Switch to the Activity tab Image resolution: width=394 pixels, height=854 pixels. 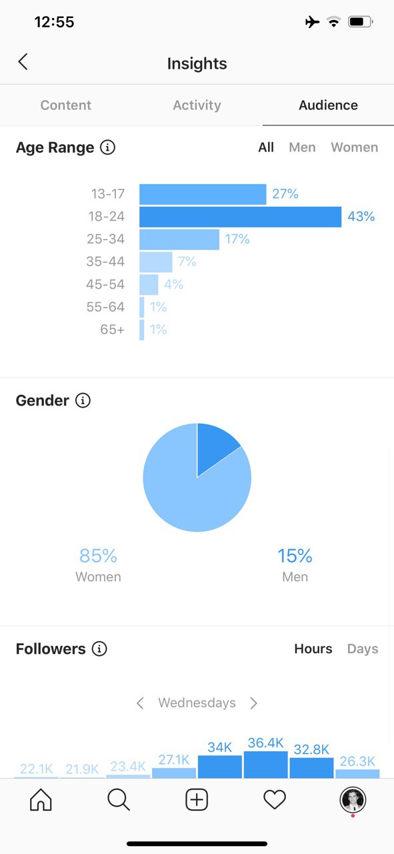[197, 105]
